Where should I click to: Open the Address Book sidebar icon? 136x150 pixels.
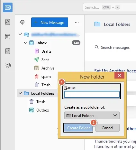[x=8, y=22]
